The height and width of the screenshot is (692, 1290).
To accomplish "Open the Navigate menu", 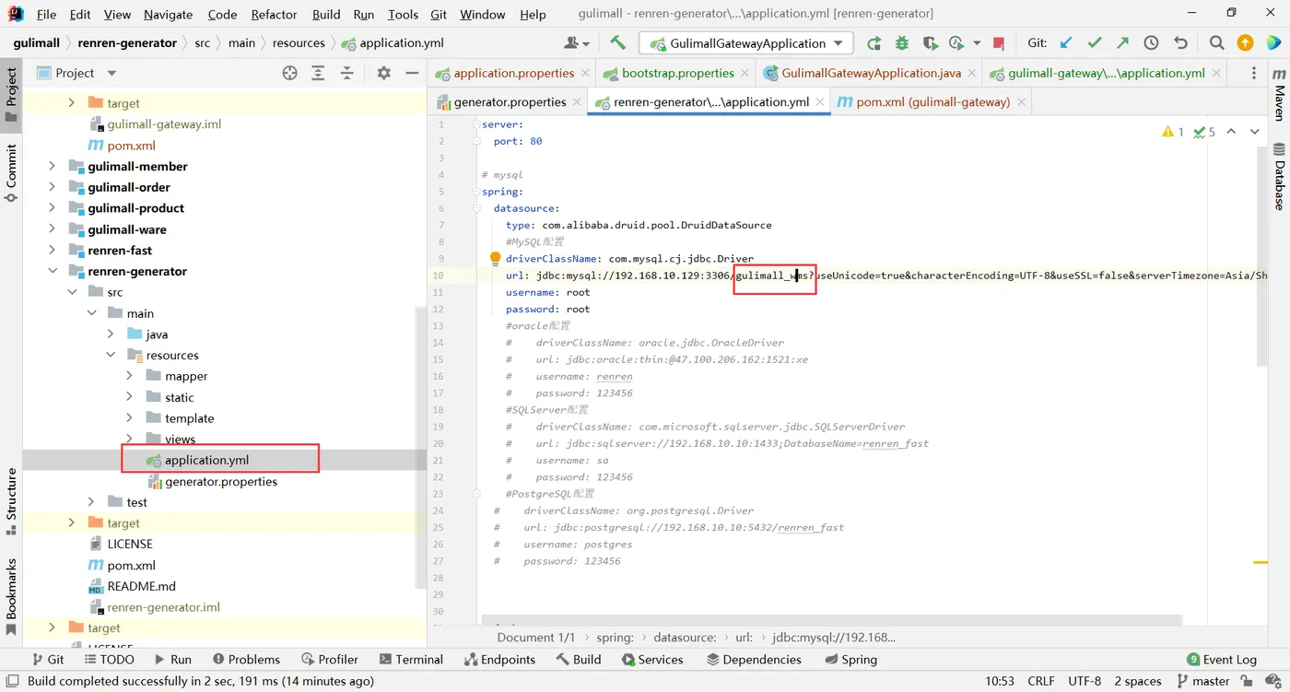I will click(168, 14).
